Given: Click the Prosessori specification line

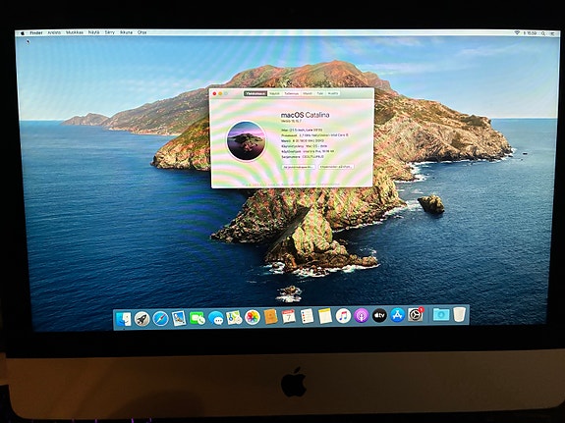Looking at the screenshot, I should click(314, 135).
